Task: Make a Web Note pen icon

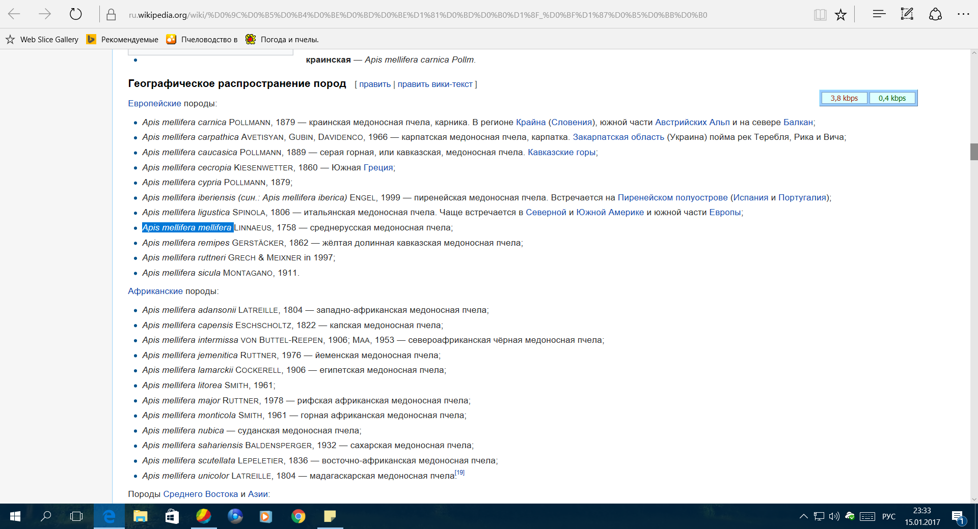Action: [x=907, y=14]
